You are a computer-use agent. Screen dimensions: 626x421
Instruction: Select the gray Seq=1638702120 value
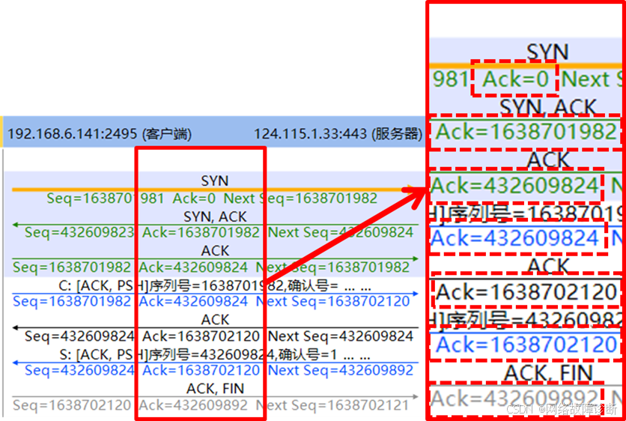point(72,405)
